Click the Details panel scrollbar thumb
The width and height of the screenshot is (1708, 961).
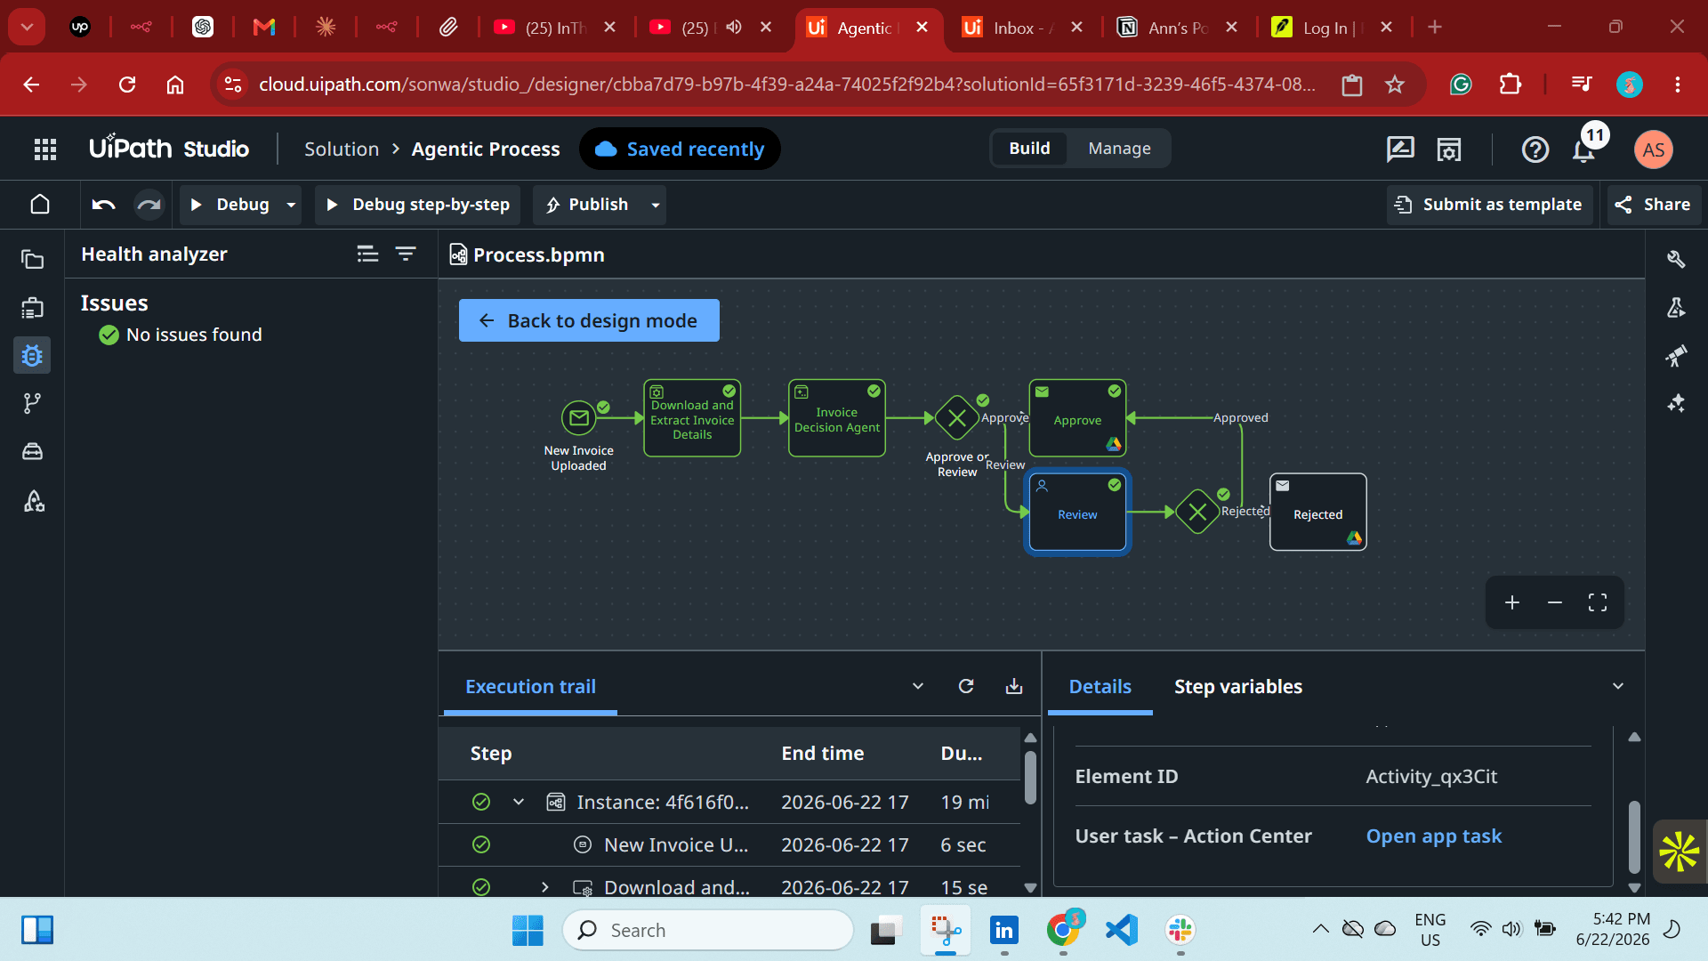pyautogui.click(x=1633, y=836)
